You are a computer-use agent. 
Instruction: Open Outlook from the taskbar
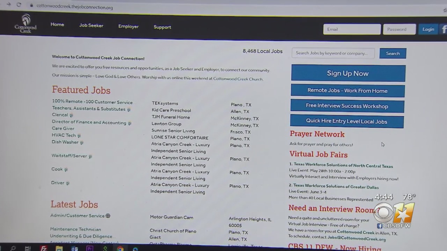coord(74,249)
